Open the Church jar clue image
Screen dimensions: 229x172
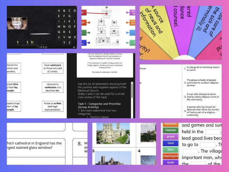(17, 23)
